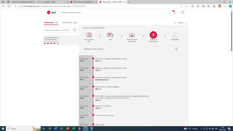The width and height of the screenshot is (233, 131).
Task: Toggle read aloud icon in address bar
Action: pos(181,6)
